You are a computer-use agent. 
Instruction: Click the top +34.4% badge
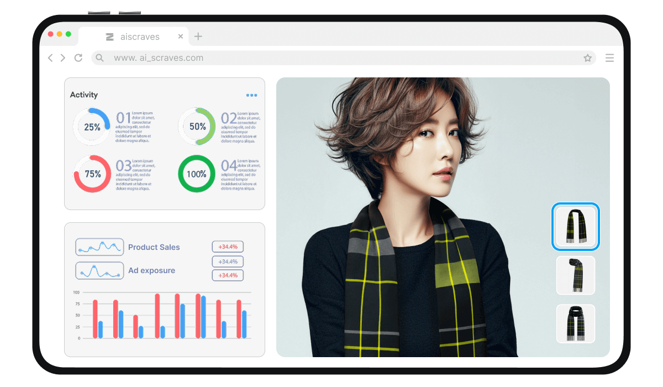[228, 247]
